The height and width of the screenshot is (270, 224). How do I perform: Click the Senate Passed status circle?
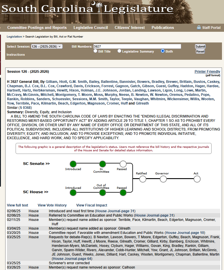pos(123,164)
